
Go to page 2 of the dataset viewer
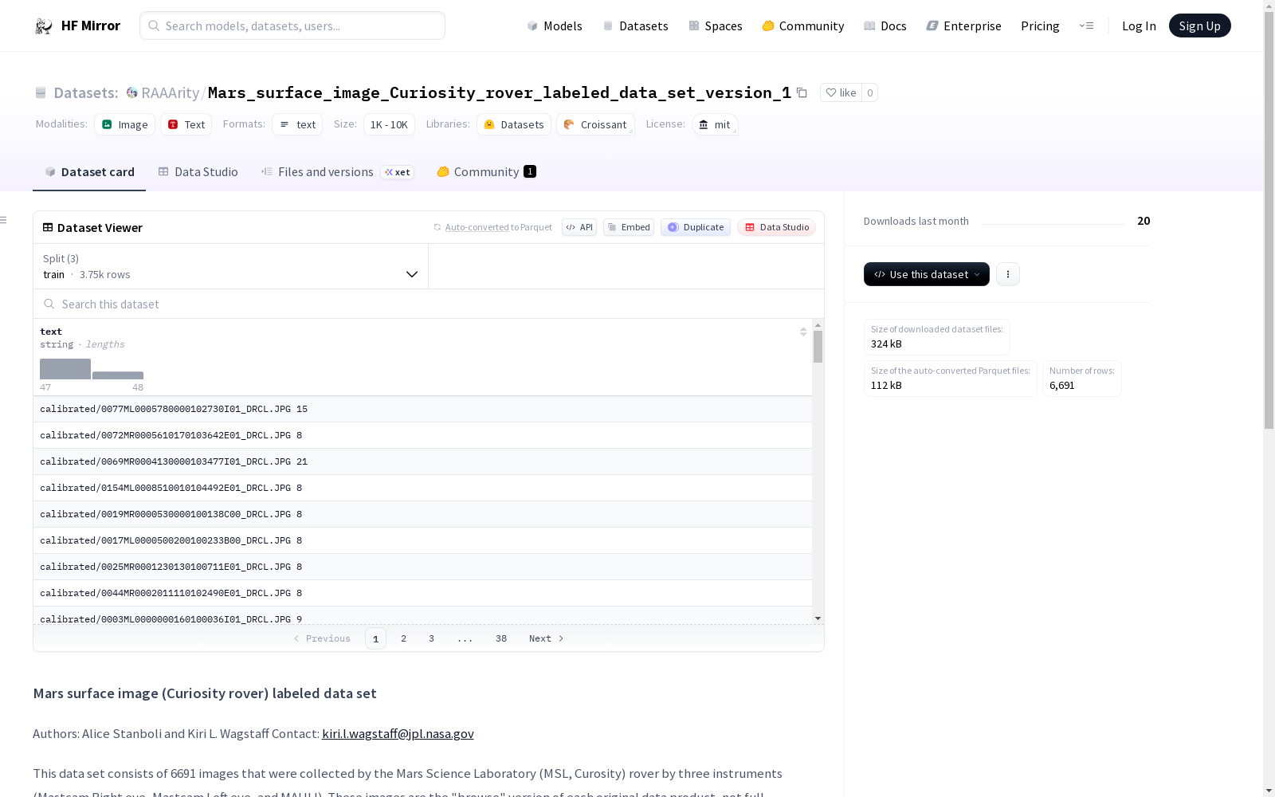coord(404,638)
